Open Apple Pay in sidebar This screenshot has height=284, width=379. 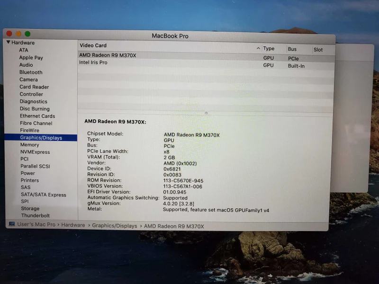click(31, 58)
